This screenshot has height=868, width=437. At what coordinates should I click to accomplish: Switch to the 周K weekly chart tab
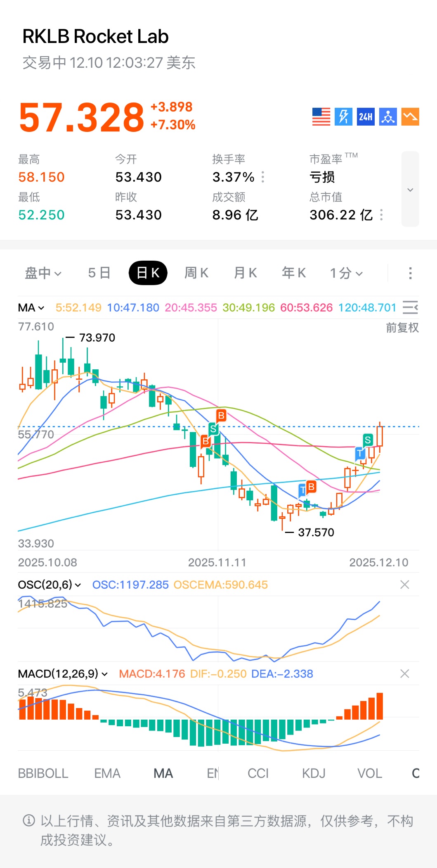[196, 273]
